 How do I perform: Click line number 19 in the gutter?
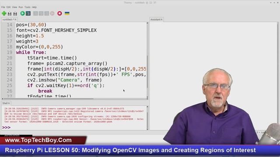[x=10, y=52]
